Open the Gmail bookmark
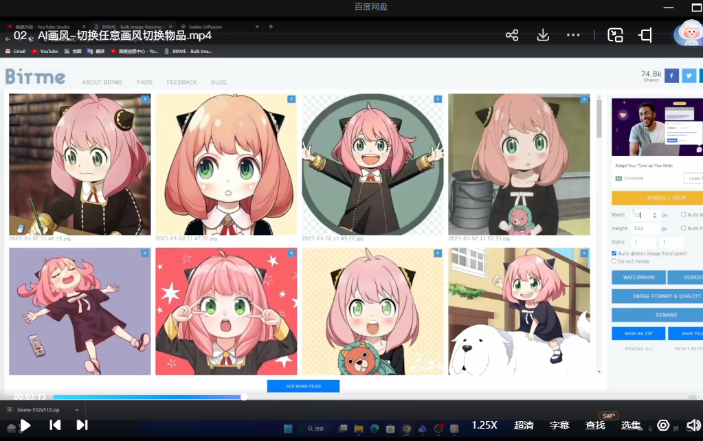 pos(16,51)
